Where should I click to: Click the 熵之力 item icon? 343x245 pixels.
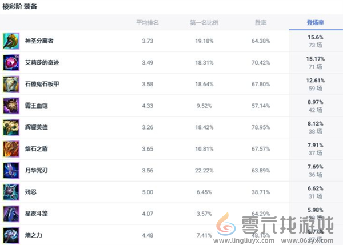tap(11, 234)
